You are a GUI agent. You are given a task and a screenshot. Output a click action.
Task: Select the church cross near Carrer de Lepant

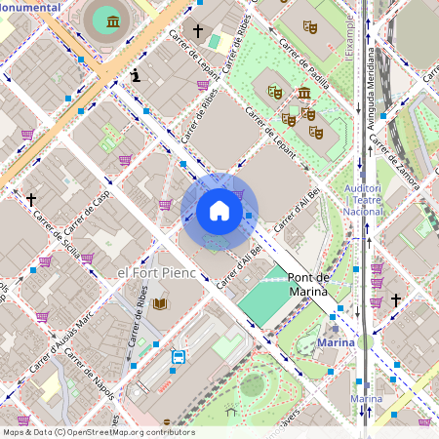click(x=198, y=31)
